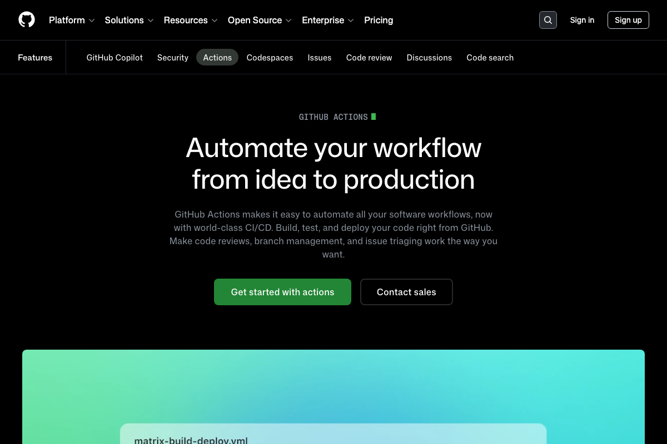Screen dimensions: 667x444
Task: Select the Actions tab
Action: click(217, 57)
